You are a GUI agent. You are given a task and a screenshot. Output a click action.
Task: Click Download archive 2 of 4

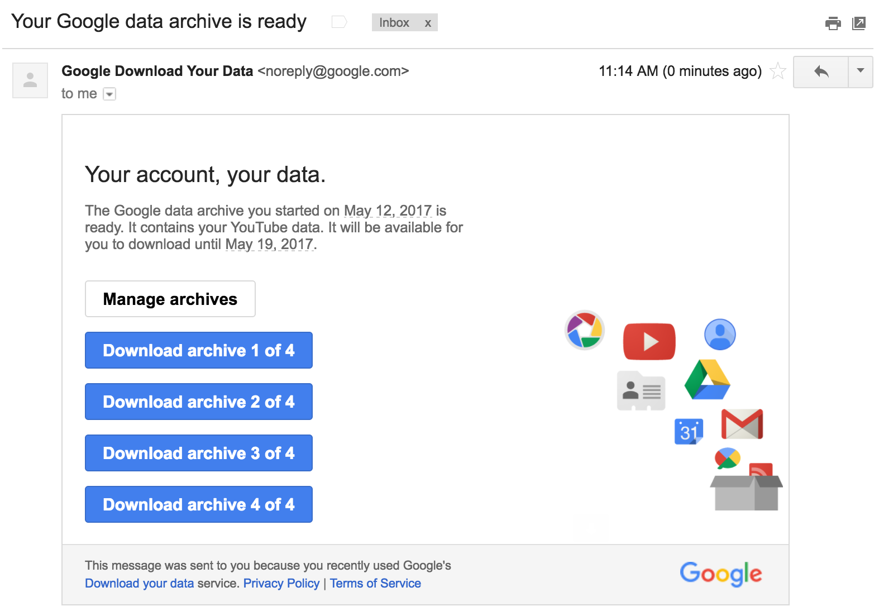pyautogui.click(x=199, y=402)
